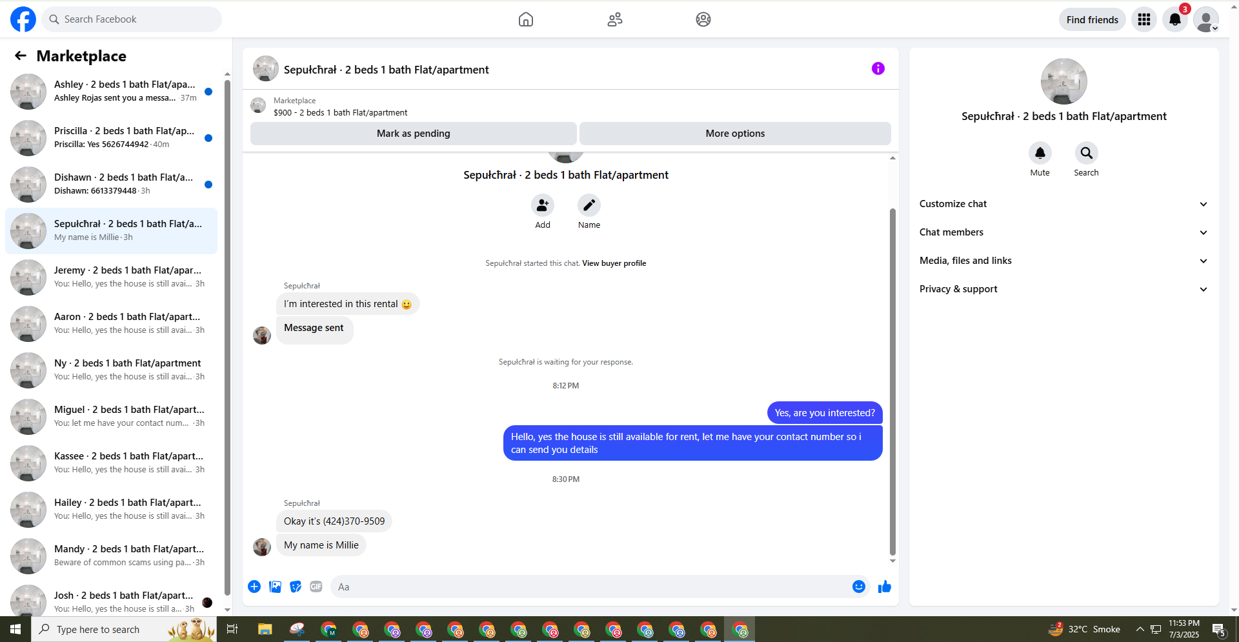The image size is (1239, 642).
Task: Click the 'Yes, are you interested?' bubble
Action: pos(825,413)
